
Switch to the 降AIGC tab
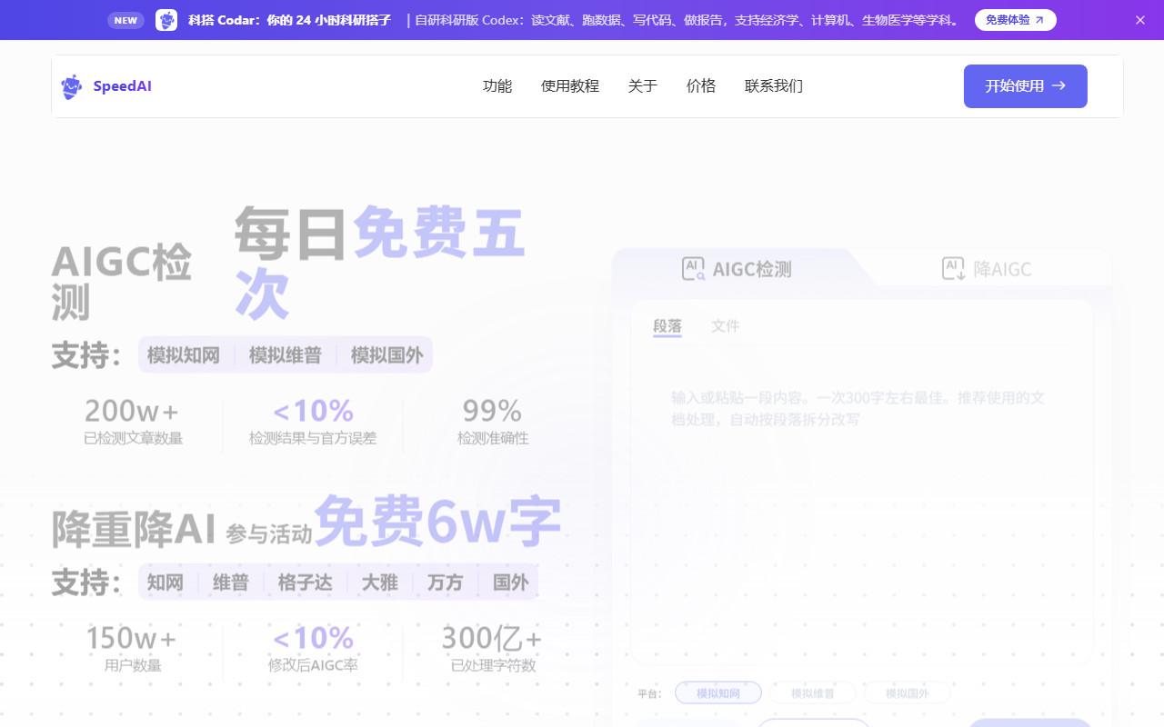point(987,268)
